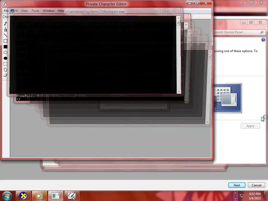
Task: Click the taskbar clock showing 6:52 PM
Action: click(x=255, y=196)
